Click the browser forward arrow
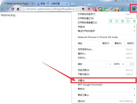The width and height of the screenshot is (137, 104). [x=8, y=9]
